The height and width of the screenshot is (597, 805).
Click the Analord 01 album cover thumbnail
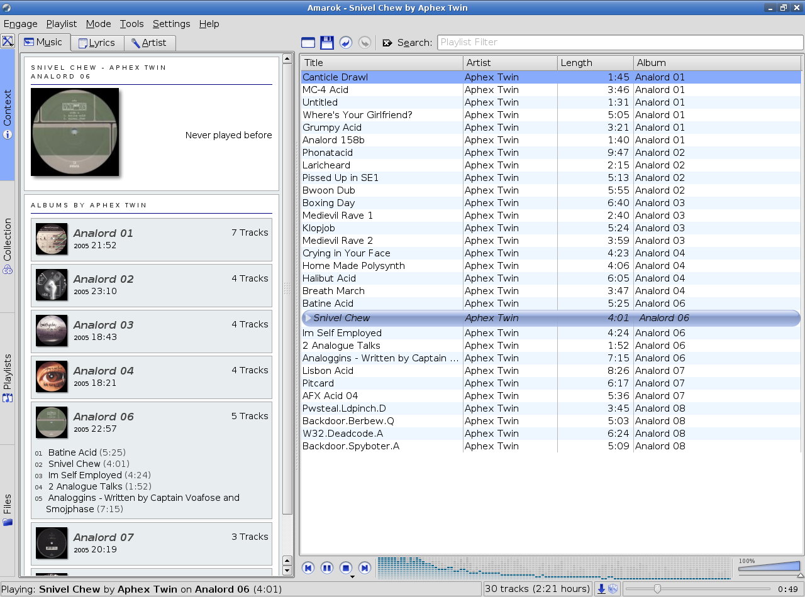tap(52, 239)
